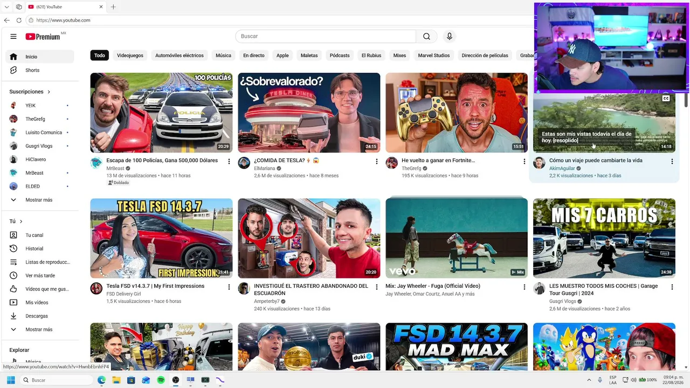Expand Mostrar más under subscriptions
The height and width of the screenshot is (388, 690).
click(x=40, y=200)
